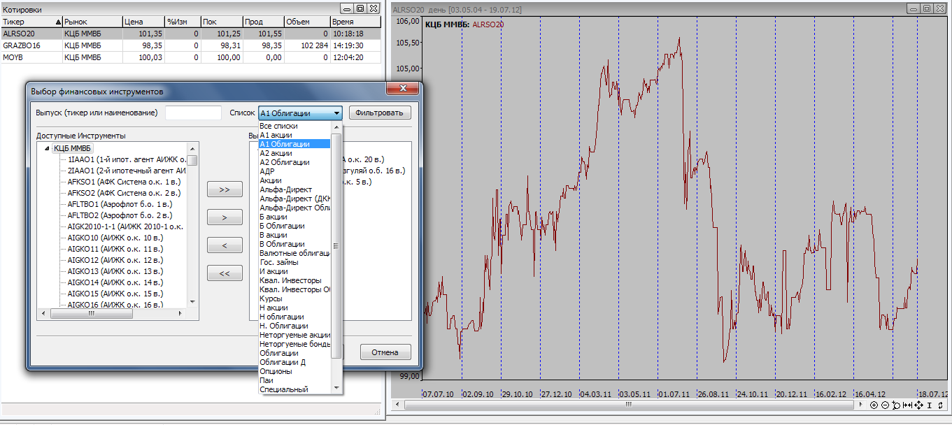
Task: Click the Фильтровать button
Action: [x=380, y=113]
